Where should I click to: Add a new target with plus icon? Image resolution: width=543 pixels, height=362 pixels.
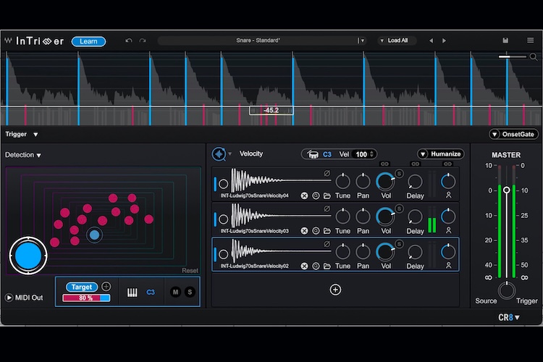pyautogui.click(x=106, y=287)
